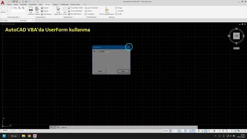The width and height of the screenshot is (247, 139).
Task: Click the Plot printer icon in quick access toolbar
Action: pos(26,2)
